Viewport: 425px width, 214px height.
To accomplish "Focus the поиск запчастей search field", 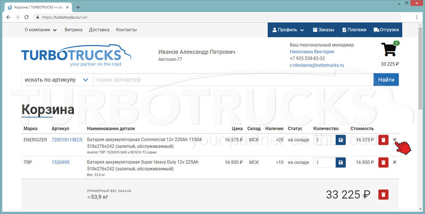I will point(233,80).
